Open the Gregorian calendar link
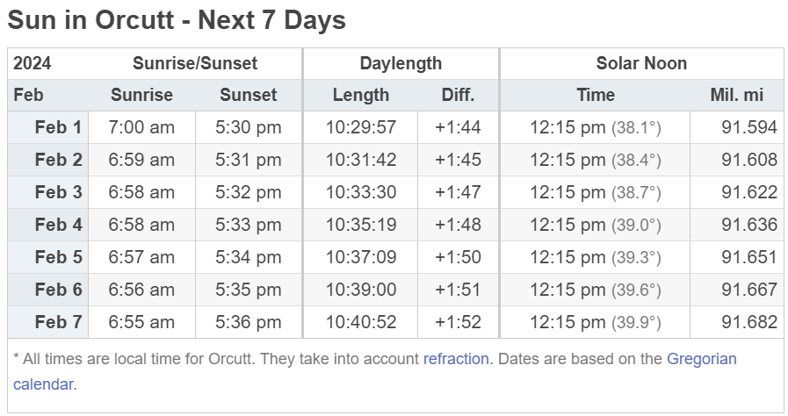This screenshot has width=788, height=416. point(701,359)
